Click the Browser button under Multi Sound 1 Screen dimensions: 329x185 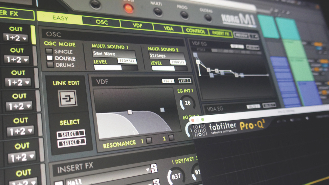127,61
